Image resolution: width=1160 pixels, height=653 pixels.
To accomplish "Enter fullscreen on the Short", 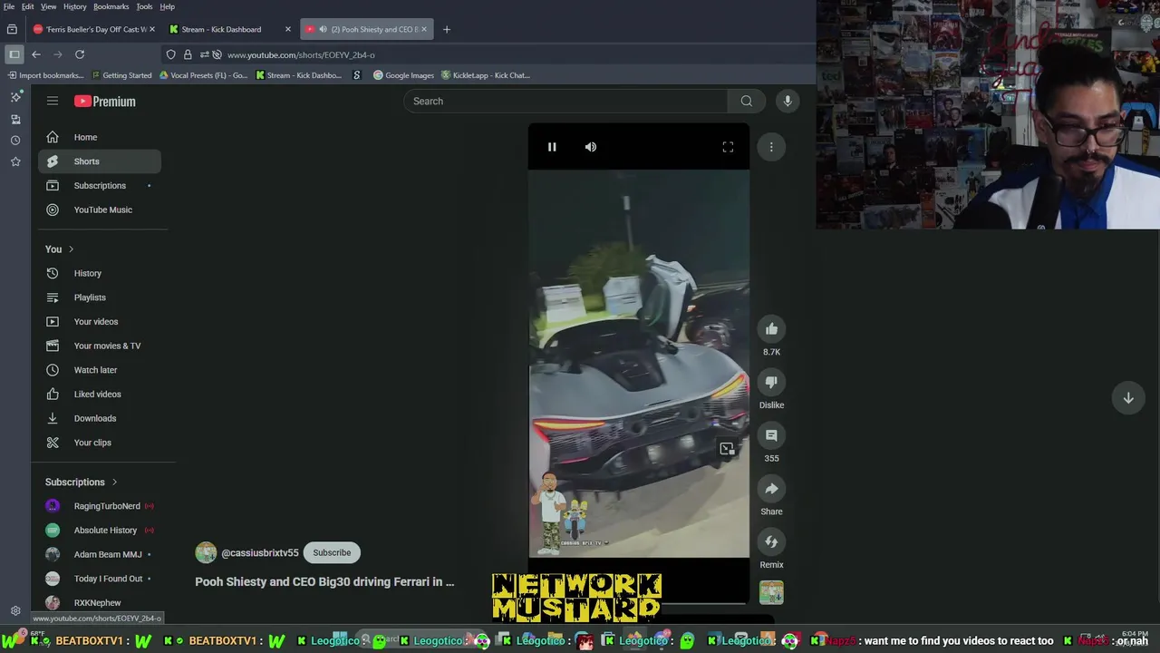I will point(728,147).
